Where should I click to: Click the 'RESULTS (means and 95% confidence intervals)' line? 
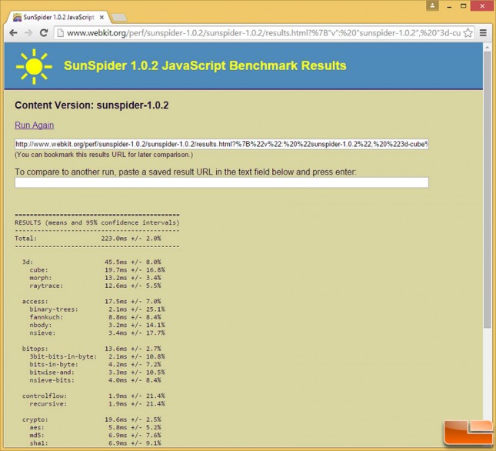(97, 223)
